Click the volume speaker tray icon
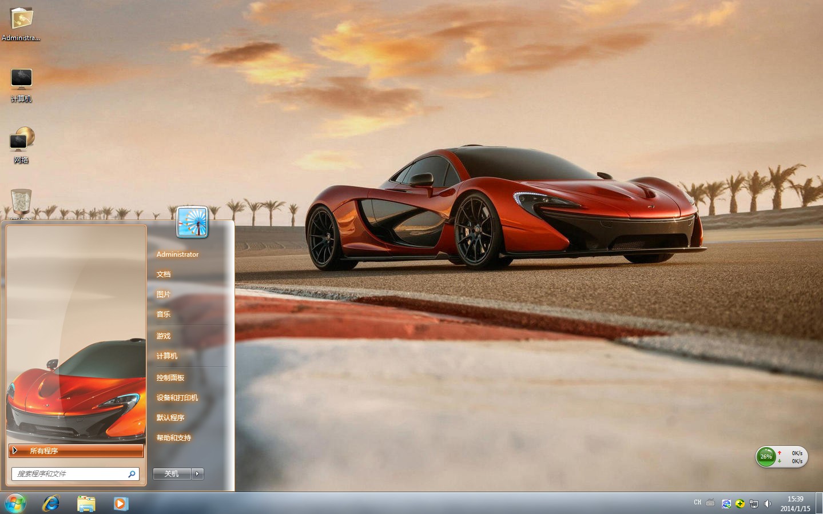 [768, 504]
